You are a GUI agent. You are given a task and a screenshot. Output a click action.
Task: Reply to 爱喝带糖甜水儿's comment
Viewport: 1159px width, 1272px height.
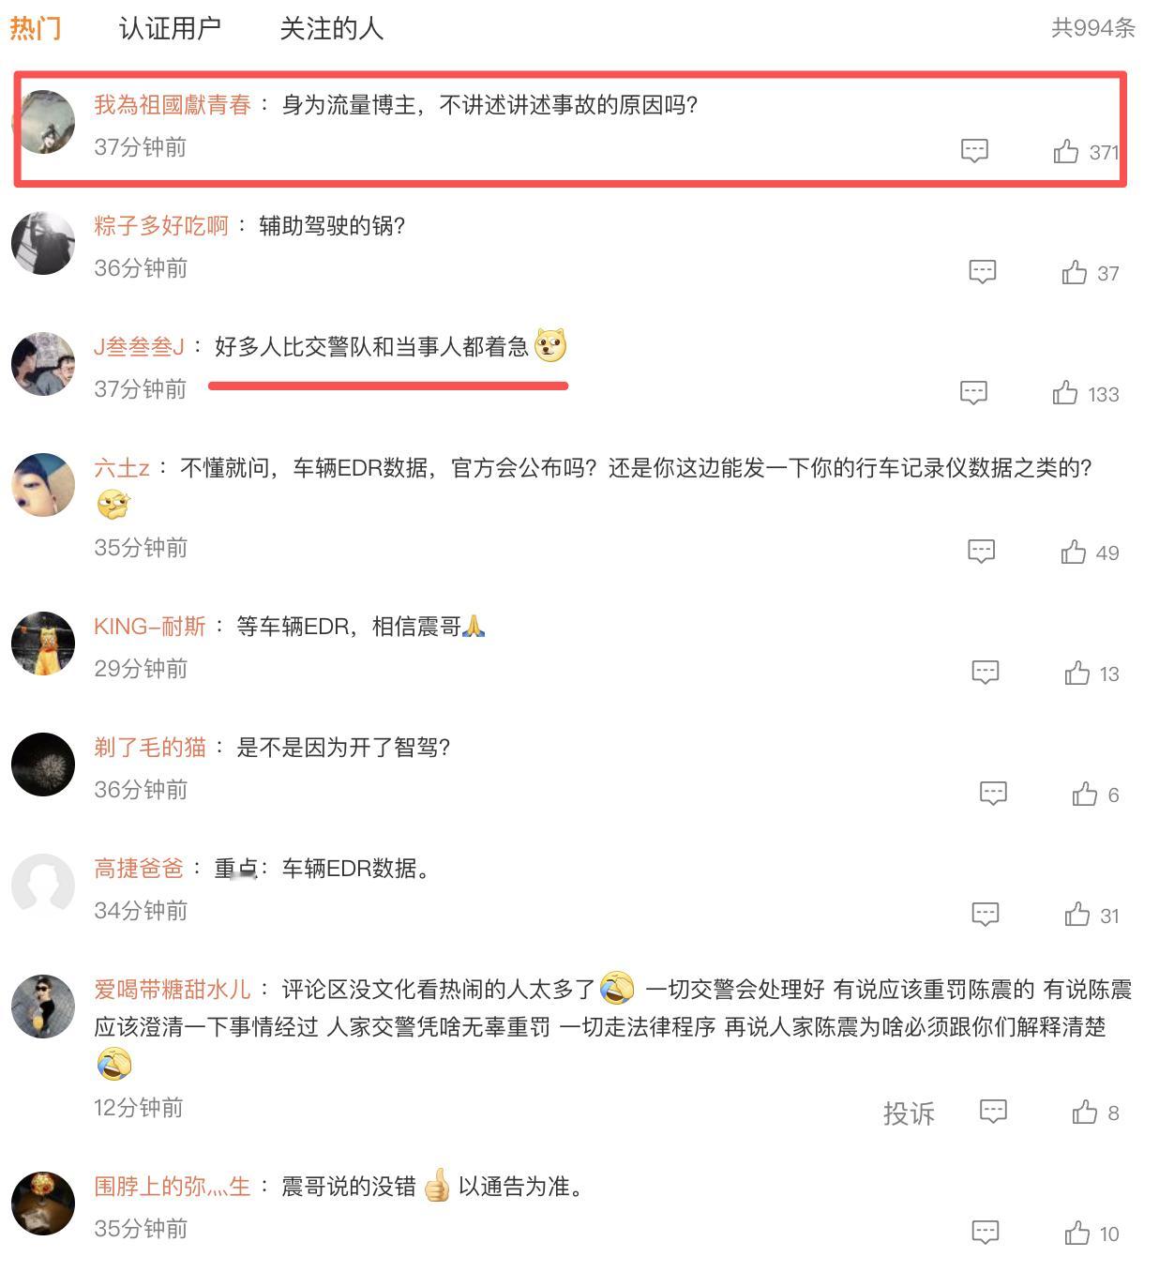click(993, 1112)
